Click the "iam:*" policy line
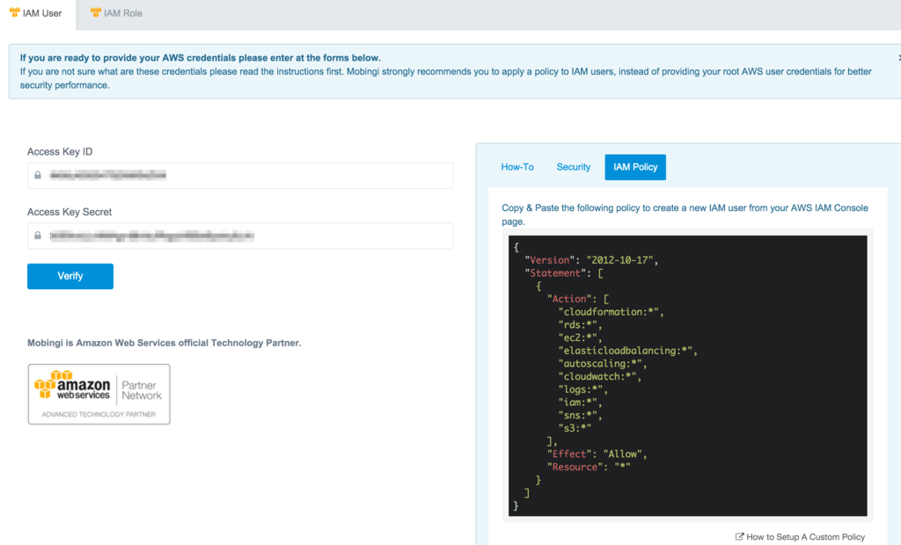Screen dimensions: 901x545 coord(581,402)
